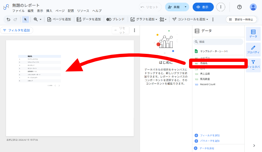Expand the zoom level dropdown
Image resolution: width=262 pixels, height=152 pixels.
pyautogui.click(x=37, y=19)
